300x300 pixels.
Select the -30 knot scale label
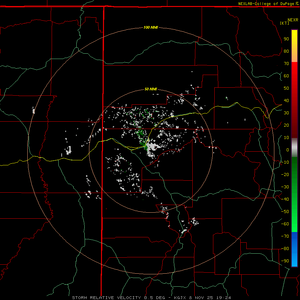coord(285,187)
